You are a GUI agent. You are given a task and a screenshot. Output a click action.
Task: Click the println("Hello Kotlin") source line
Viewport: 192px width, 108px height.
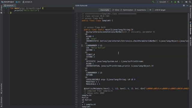click(27, 10)
